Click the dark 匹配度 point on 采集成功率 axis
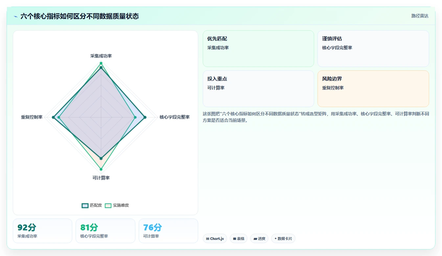This screenshot has height=256, width=442. tap(101, 67)
